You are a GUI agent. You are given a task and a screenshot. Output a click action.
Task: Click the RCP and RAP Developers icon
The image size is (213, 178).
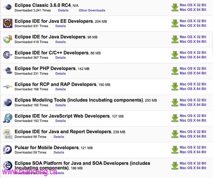point(8,87)
